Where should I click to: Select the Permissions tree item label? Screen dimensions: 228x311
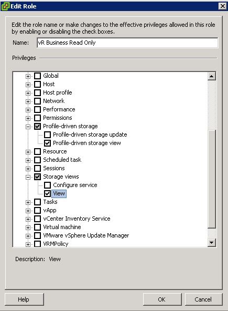pyautogui.click(x=58, y=118)
